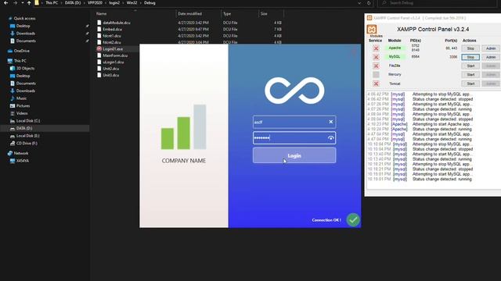Start the Mercury module
Viewport: 501px width, 281px height.
(x=470, y=75)
